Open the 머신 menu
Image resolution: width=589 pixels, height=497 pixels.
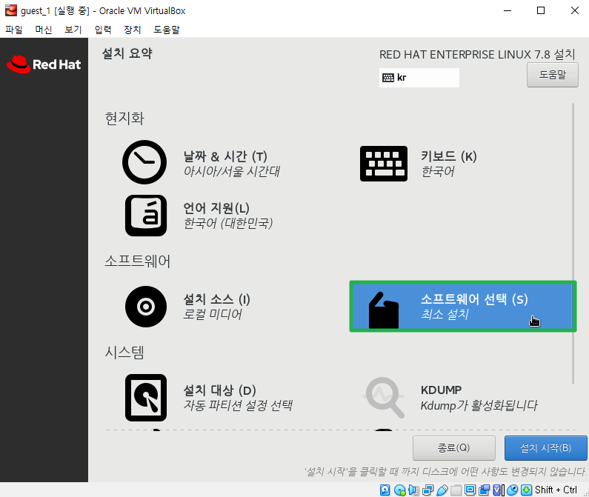coord(43,30)
